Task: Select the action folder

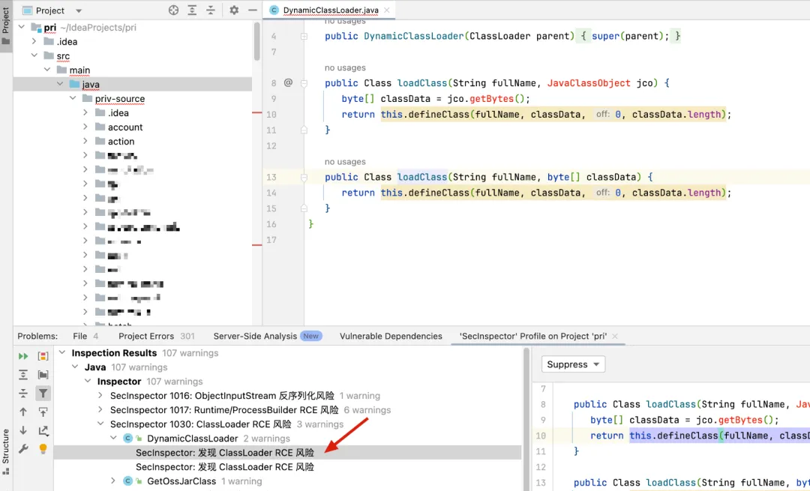Action: coord(121,142)
